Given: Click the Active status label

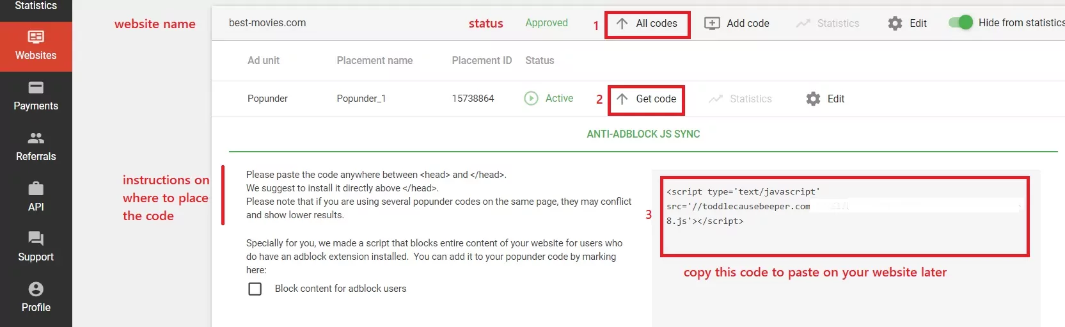Looking at the screenshot, I should (559, 98).
